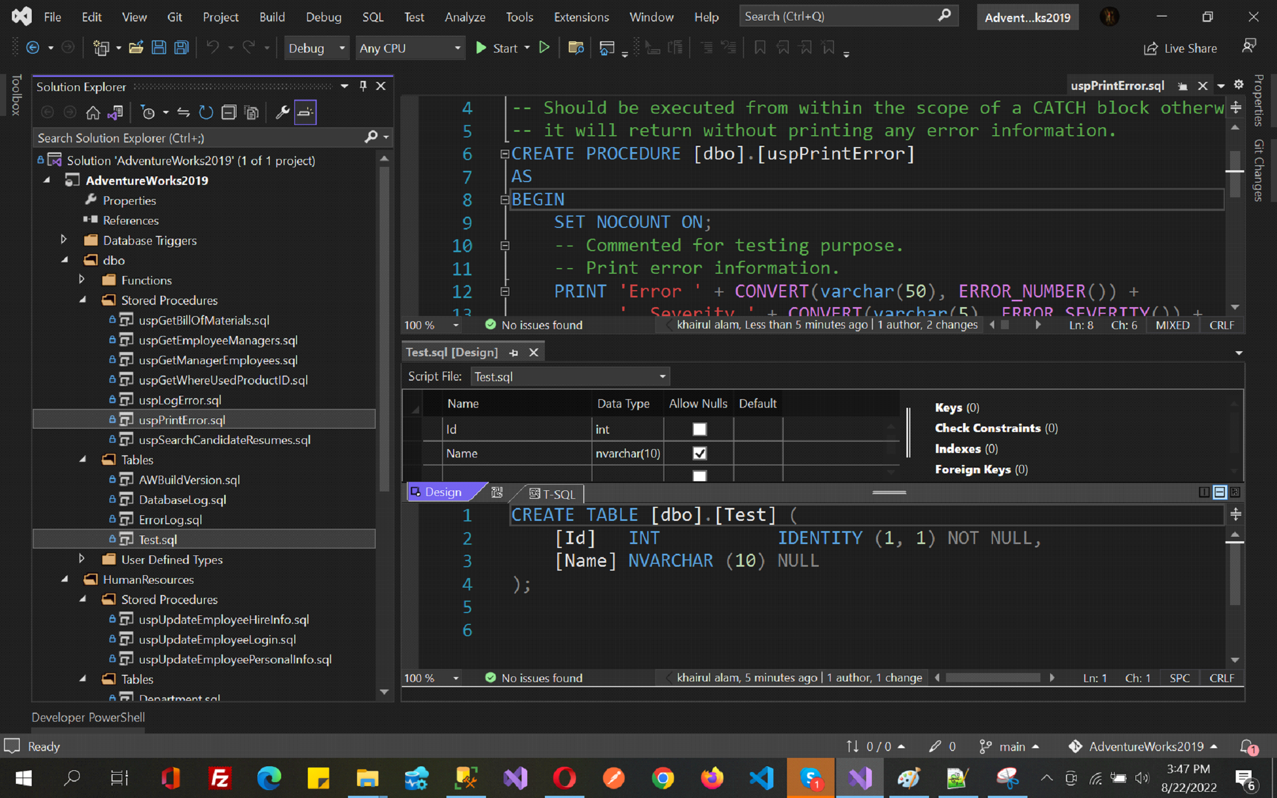The image size is (1277, 798).
Task: Open the Git menu
Action: point(174,16)
